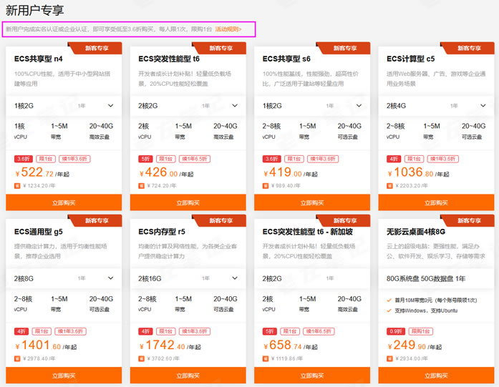Click the 省 icon beside ¥1119.86/年
Image resolution: width=499 pixels, height=387 pixels.
click(x=266, y=358)
